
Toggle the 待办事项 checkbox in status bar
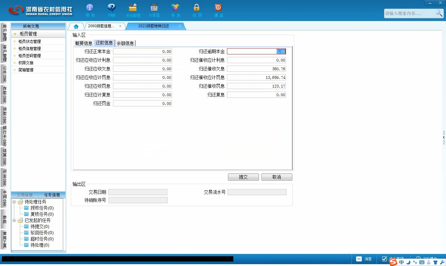[384, 259]
